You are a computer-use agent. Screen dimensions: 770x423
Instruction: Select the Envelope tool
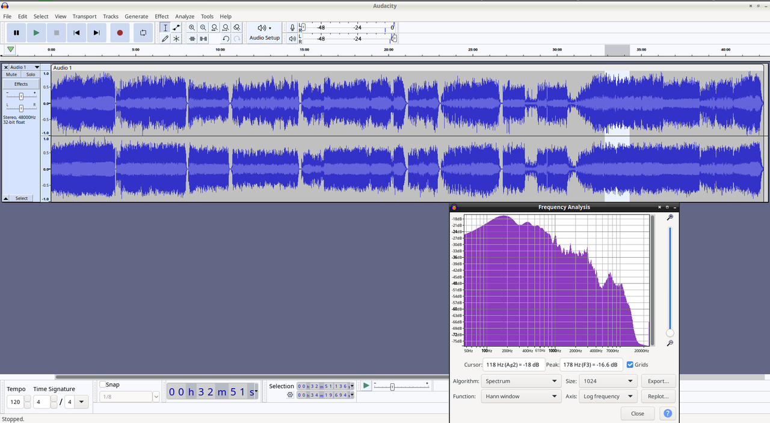(x=176, y=28)
